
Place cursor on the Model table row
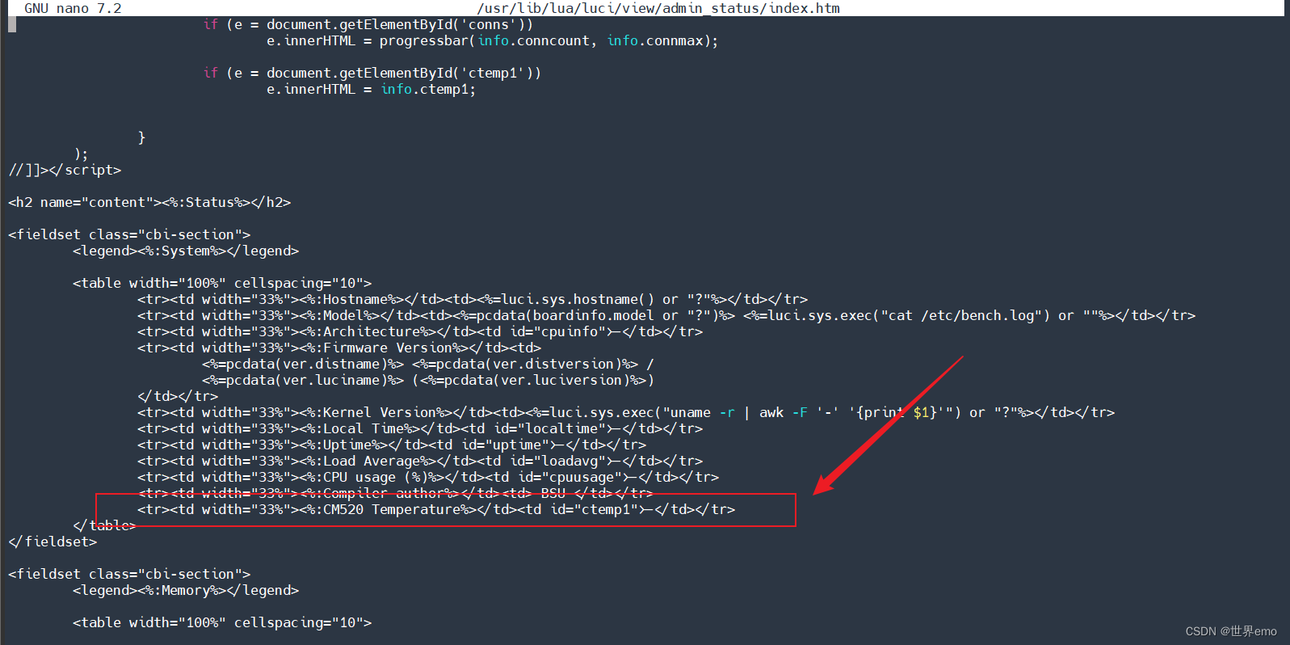pyautogui.click(x=666, y=315)
